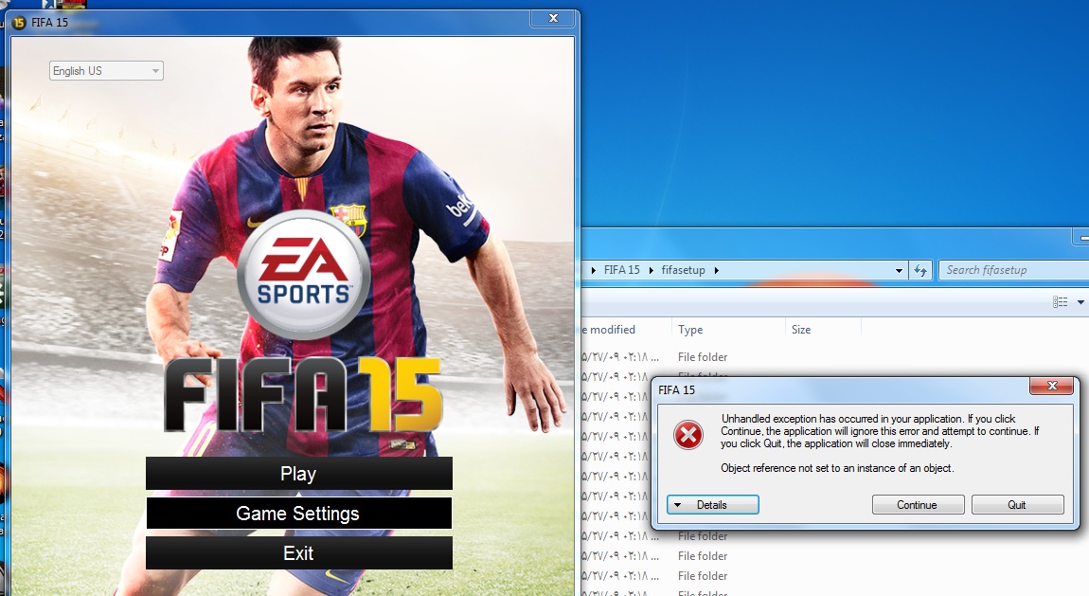This screenshot has height=596, width=1089.
Task: Open the address bar history dropdown
Action: [899, 270]
